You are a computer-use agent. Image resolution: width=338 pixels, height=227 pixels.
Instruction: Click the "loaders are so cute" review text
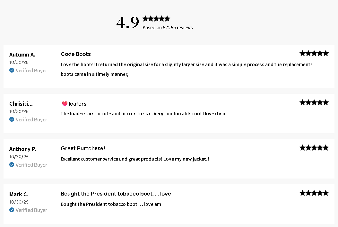(143, 114)
